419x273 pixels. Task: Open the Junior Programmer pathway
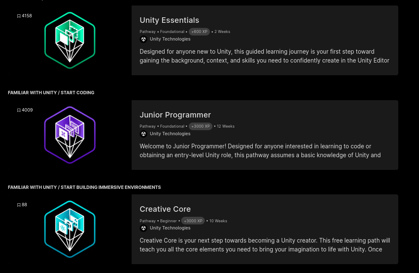point(175,115)
